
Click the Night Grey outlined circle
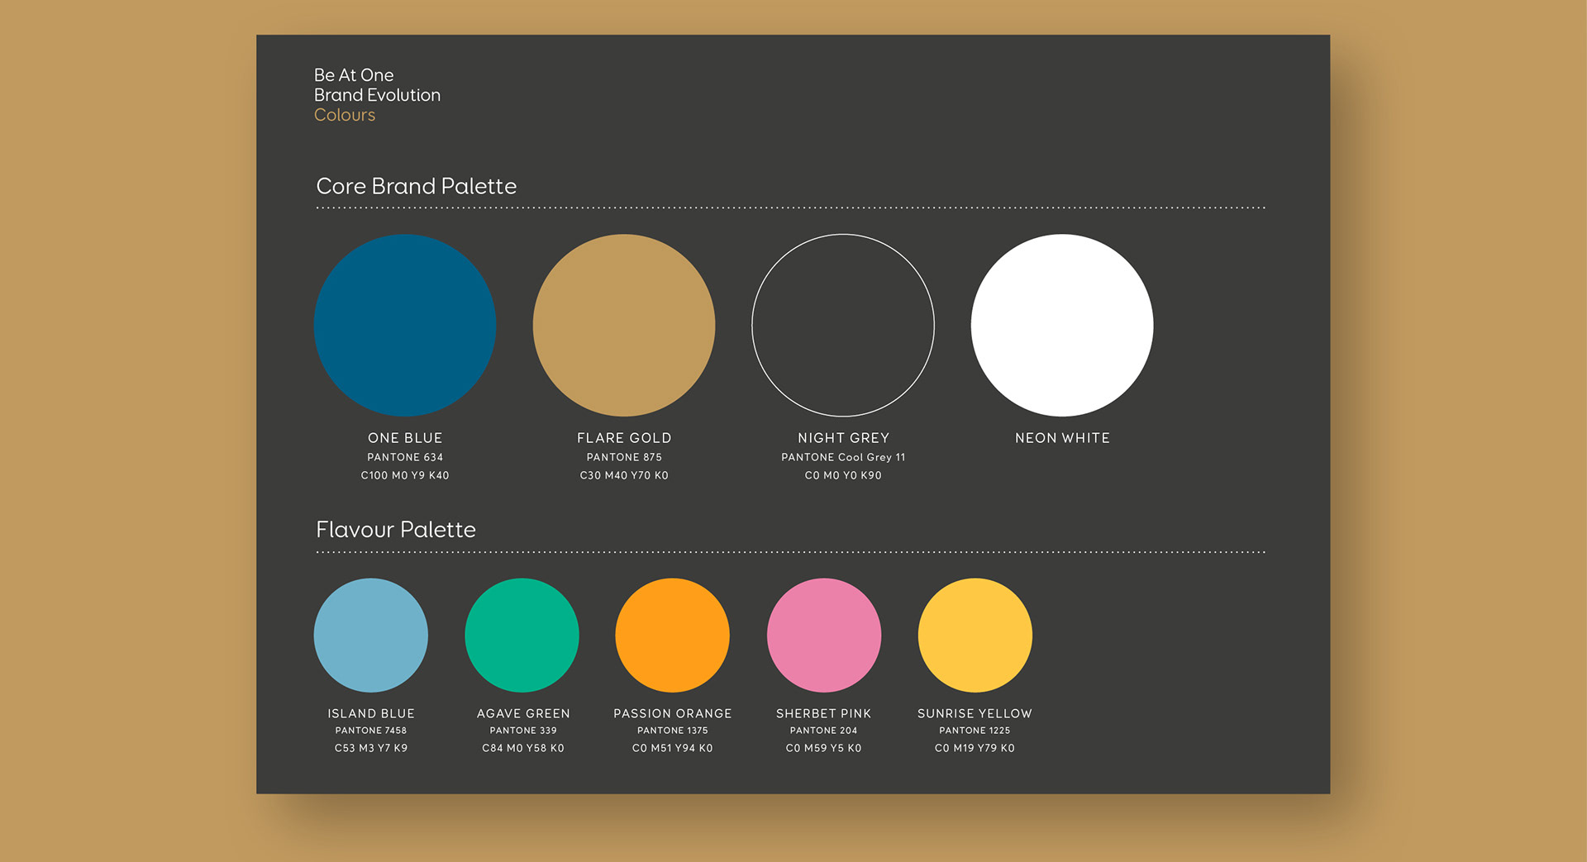pyautogui.click(x=843, y=325)
